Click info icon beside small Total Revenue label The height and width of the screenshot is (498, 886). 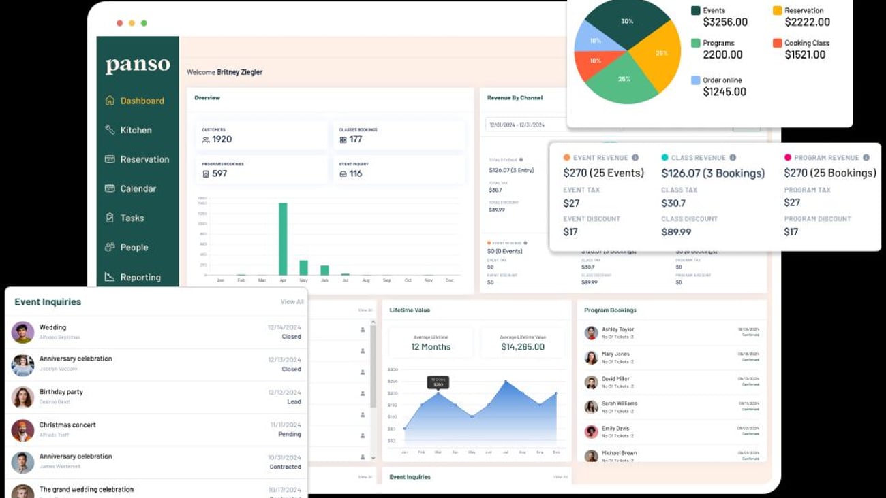521,160
